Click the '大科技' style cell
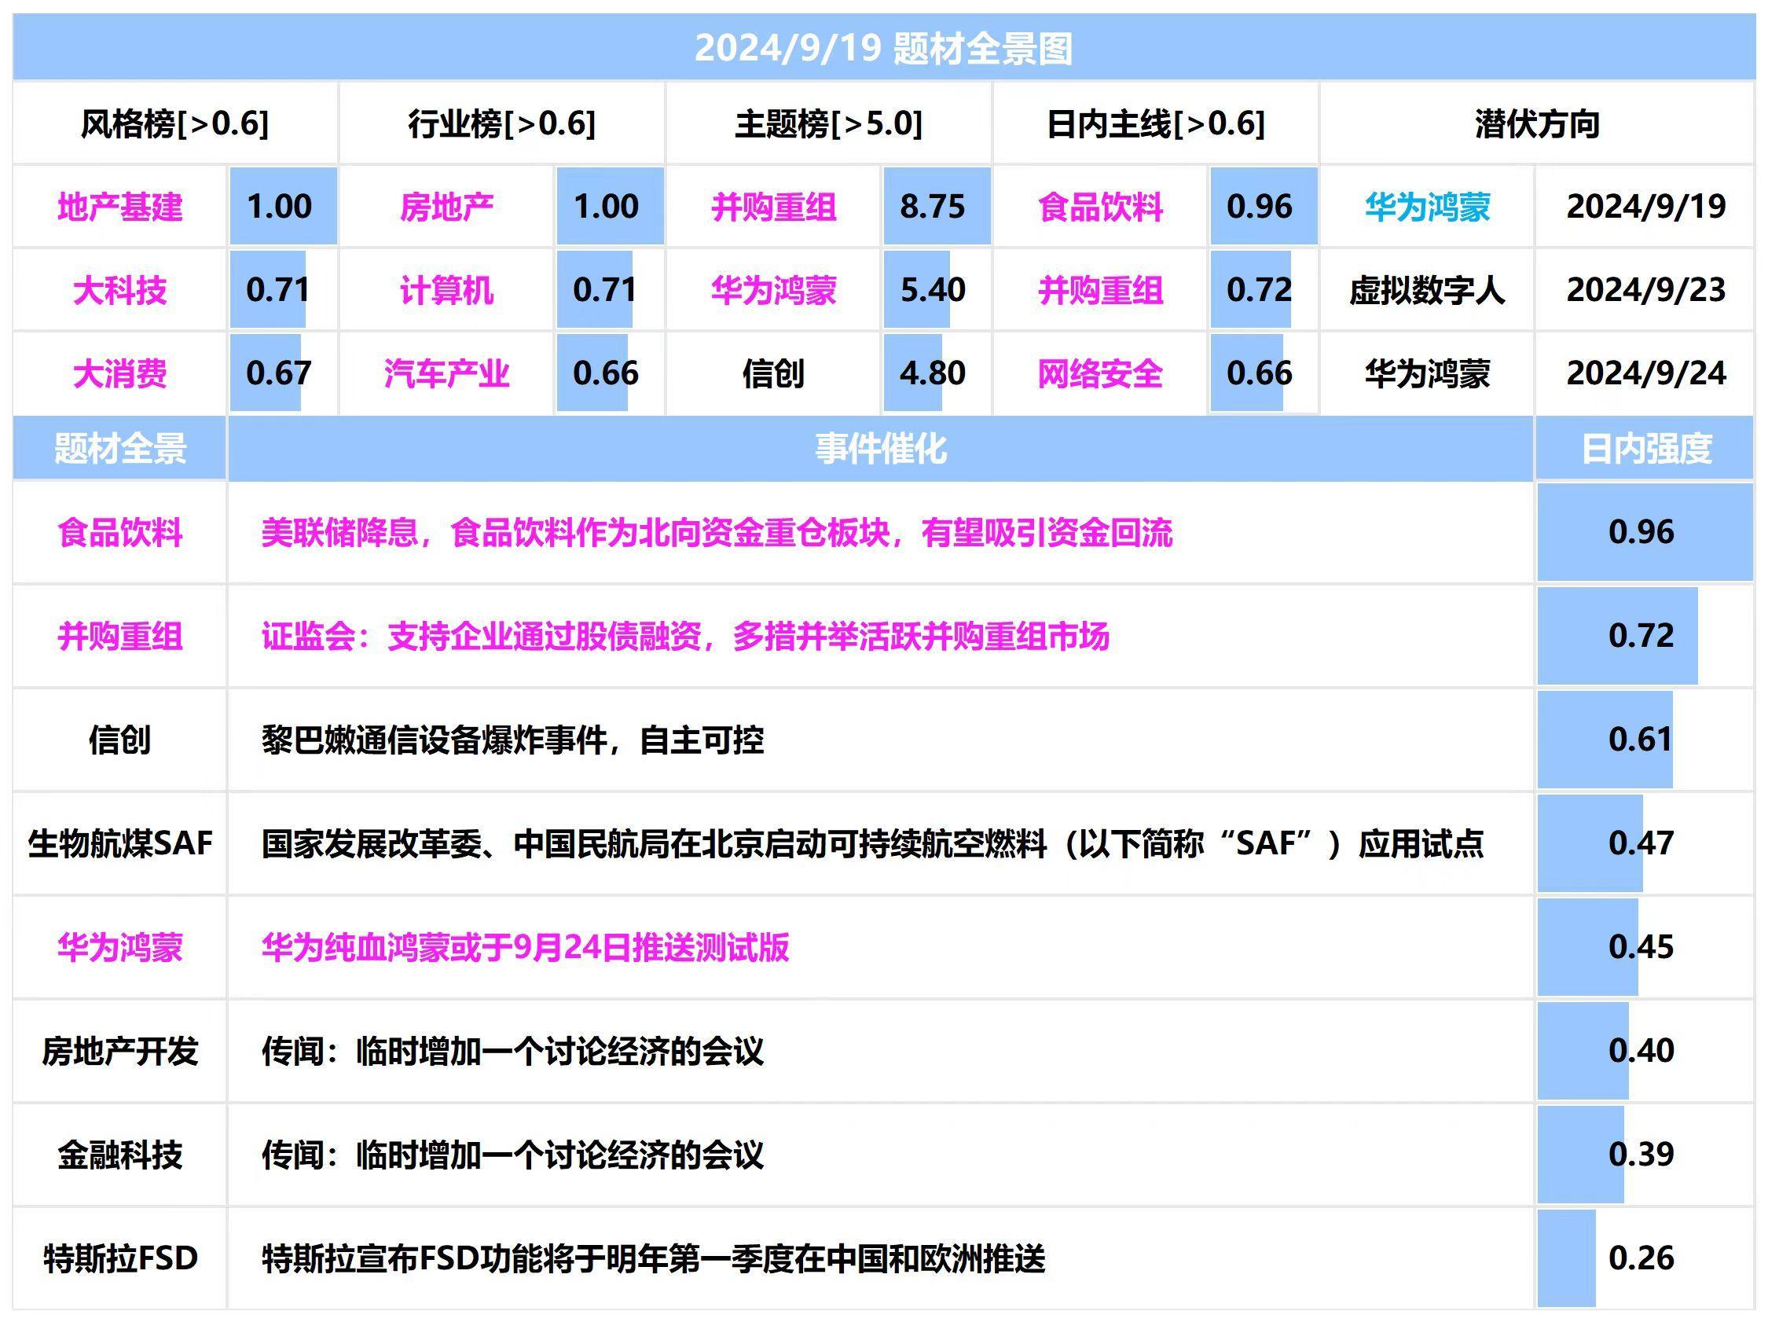This screenshot has height=1322, width=1768. (120, 290)
